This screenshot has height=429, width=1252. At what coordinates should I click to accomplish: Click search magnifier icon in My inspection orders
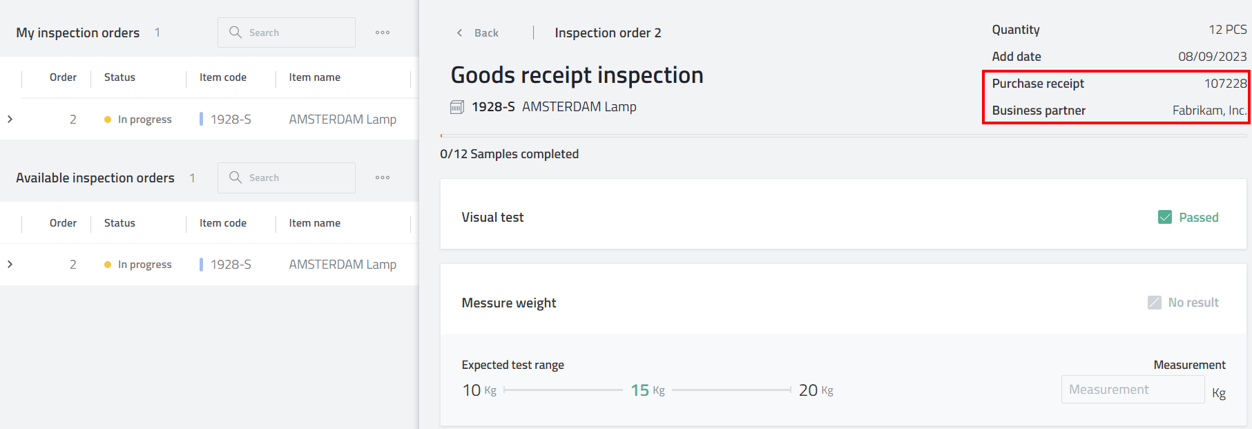pyautogui.click(x=235, y=32)
